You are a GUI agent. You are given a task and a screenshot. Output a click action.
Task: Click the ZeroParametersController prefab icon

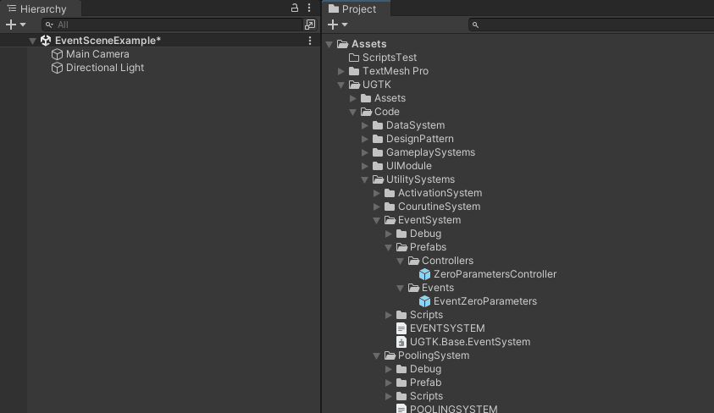click(x=425, y=274)
